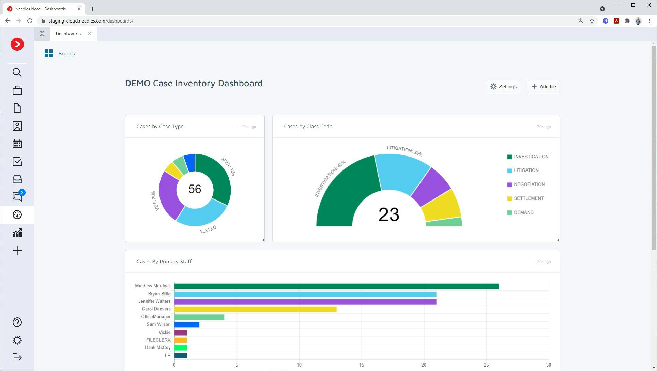The height and width of the screenshot is (371, 657).
Task: Switch to the Dashboards tab
Action: [x=68, y=33]
